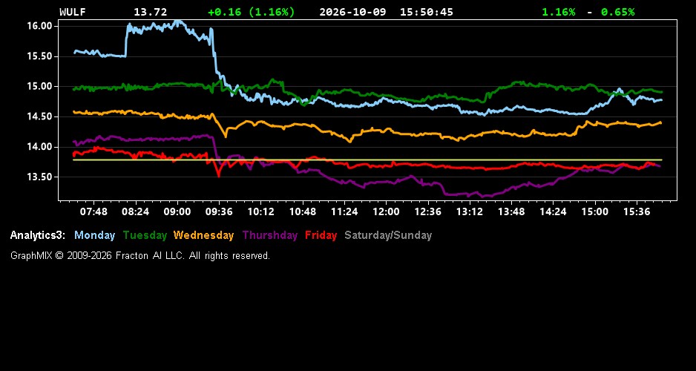Click the 10:12 time axis label
The width and height of the screenshot is (696, 371).
pyautogui.click(x=260, y=212)
